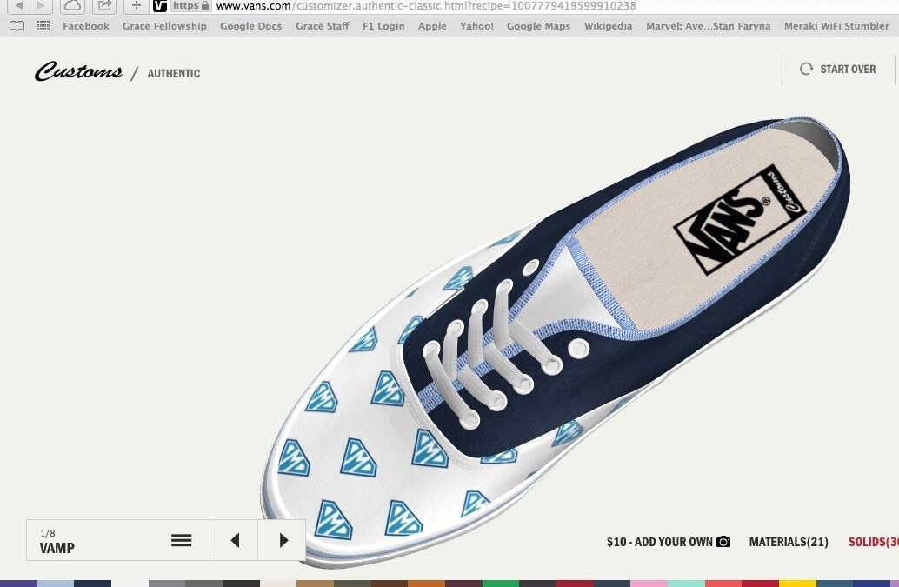
Task: Click the camera icon beside Add Your Own
Action: click(x=723, y=541)
